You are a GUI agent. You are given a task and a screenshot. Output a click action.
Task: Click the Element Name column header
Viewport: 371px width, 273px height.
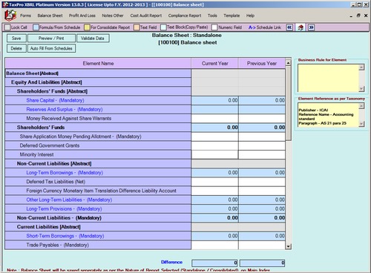98,64
